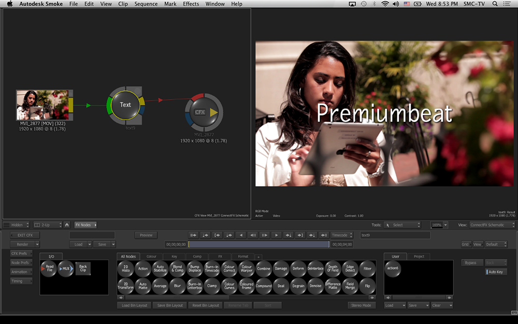Open the Effects menu in the menu bar
The height and width of the screenshot is (324, 518).
pyautogui.click(x=191, y=4)
